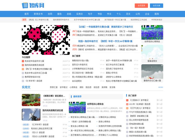Select the 通知 category tab

tap(81, 87)
